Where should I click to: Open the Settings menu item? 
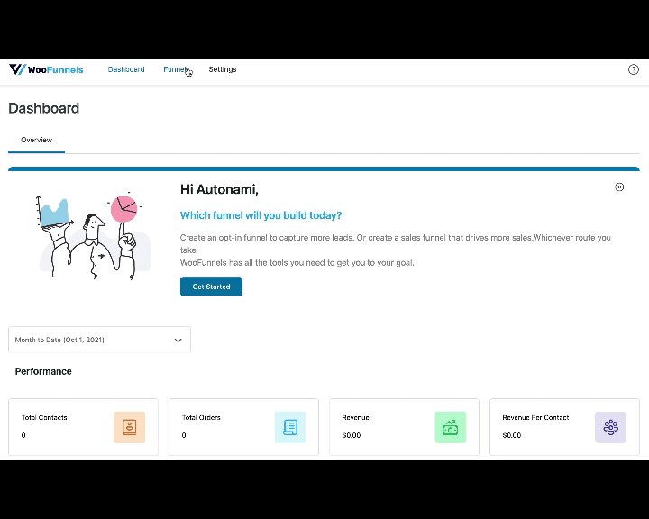pos(223,69)
